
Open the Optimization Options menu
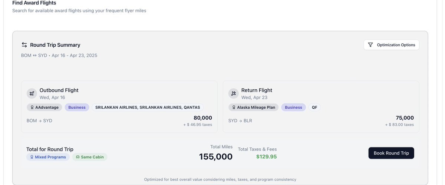pos(391,45)
